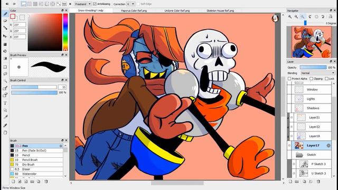Select the Eraser tool in left toolbar
338x190 pixels.
pos(5,21)
